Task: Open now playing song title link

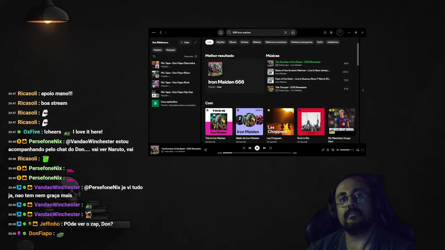Action: click(181, 149)
